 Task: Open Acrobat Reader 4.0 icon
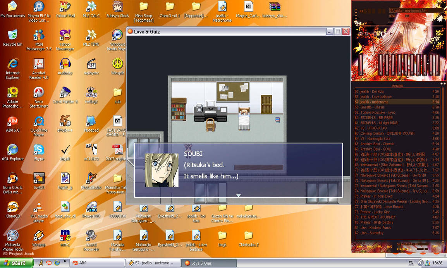coord(39,69)
